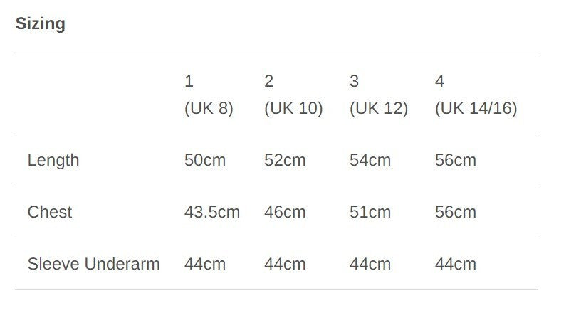581x330 pixels.
Task: Click 44cm sleeve value for UK 14/16
Action: coord(456,264)
